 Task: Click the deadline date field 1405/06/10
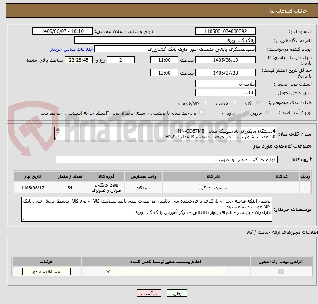[225, 60]
